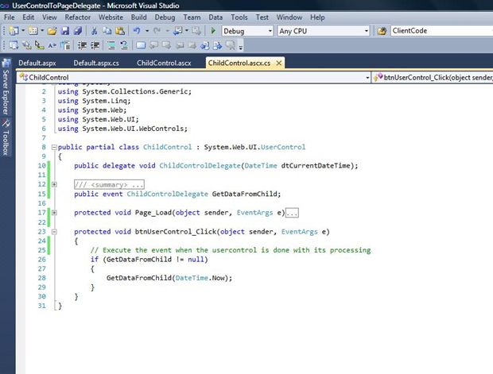Open the Any CPU platform dropdown
The image size is (493, 374).
click(366, 31)
